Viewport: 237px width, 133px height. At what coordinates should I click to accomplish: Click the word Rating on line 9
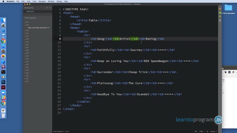(x=151, y=39)
